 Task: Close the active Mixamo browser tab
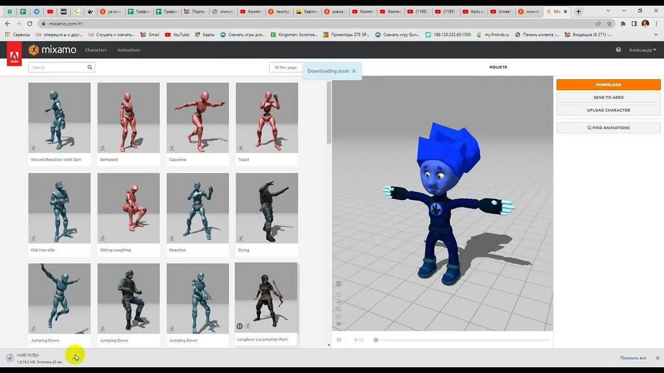pos(565,11)
